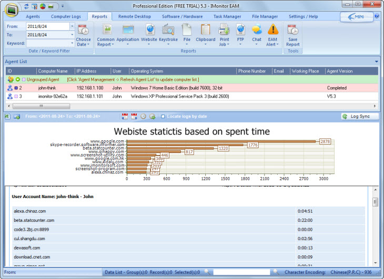Open the Print Job report
Screen dimensions: 384x279
[224, 33]
